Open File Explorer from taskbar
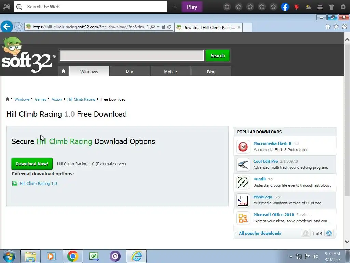The image size is (350, 263). (30, 256)
